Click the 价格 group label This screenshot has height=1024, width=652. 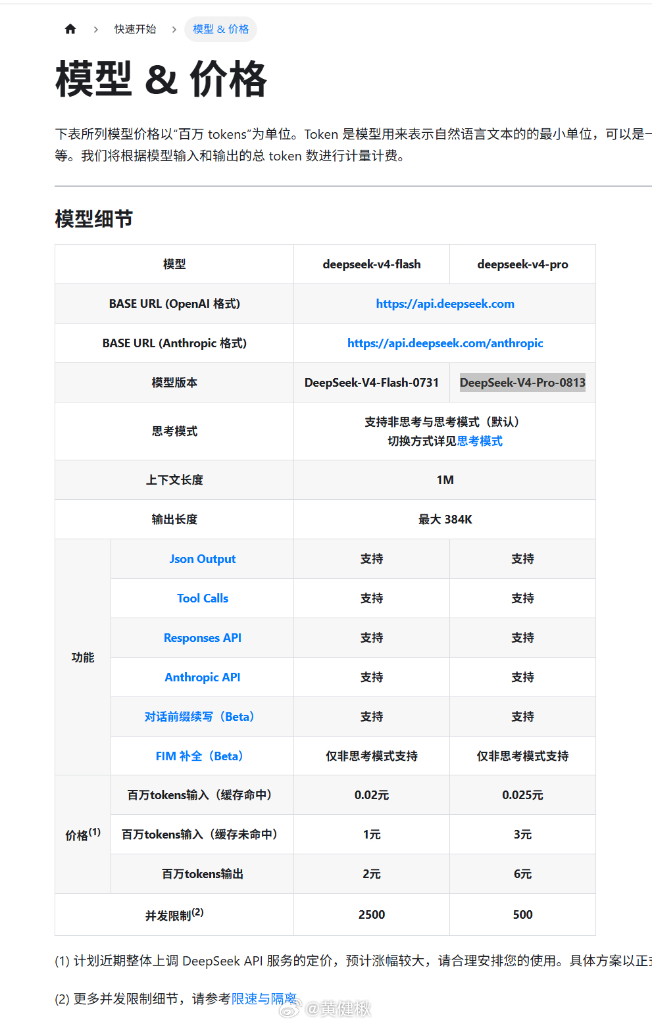pyautogui.click(x=83, y=835)
